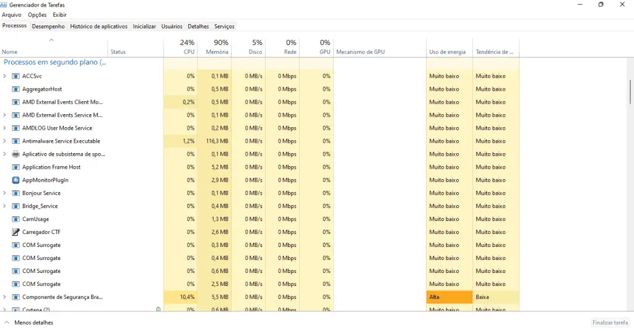Click the Application Frame Host icon
The height and width of the screenshot is (331, 634).
point(15,167)
